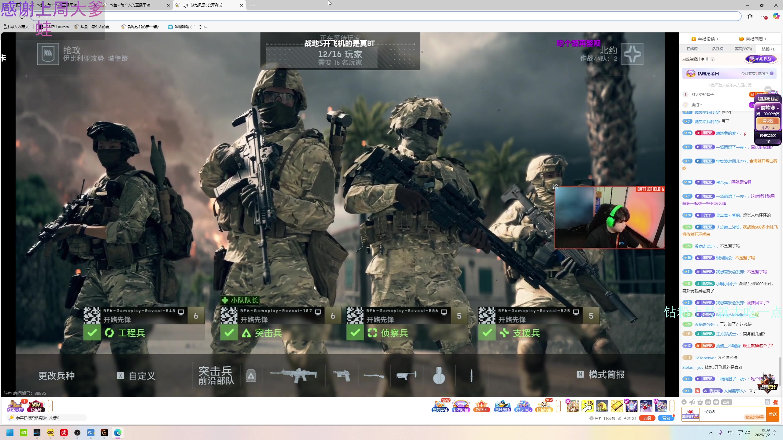Open the 背包 backpack button
This screenshot has width=783, height=440.
pos(666,418)
